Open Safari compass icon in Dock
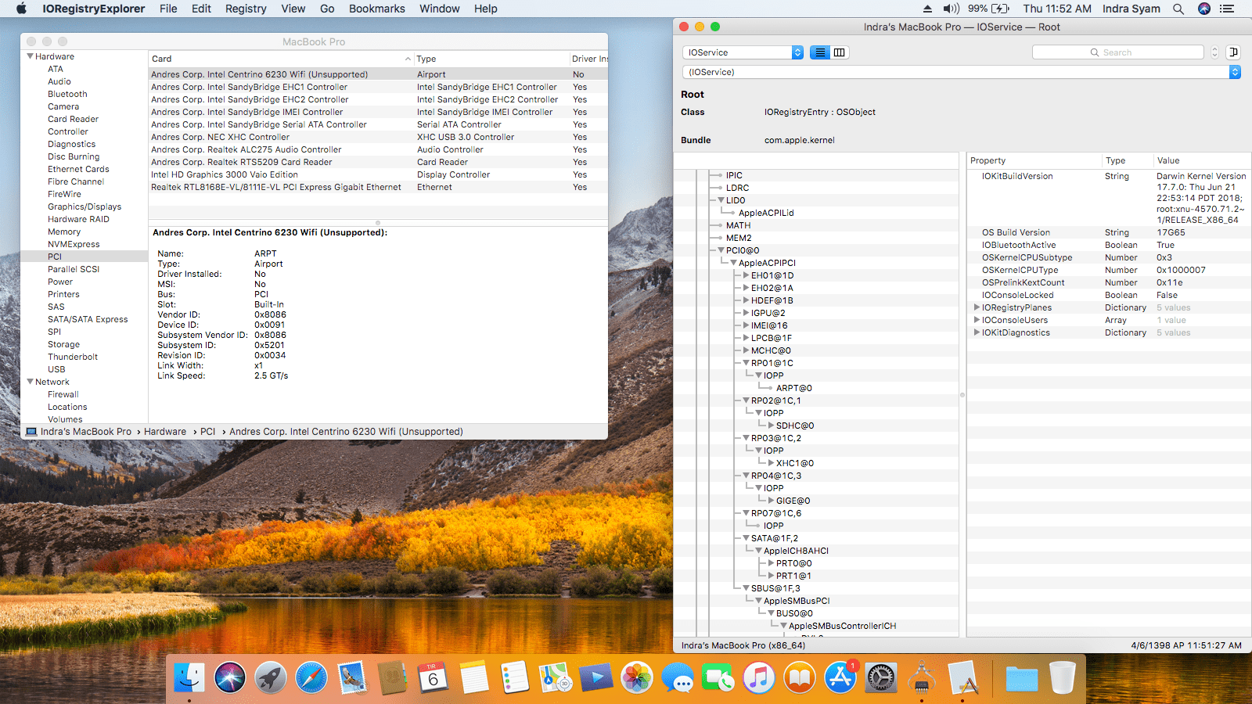The image size is (1252, 704). point(311,677)
